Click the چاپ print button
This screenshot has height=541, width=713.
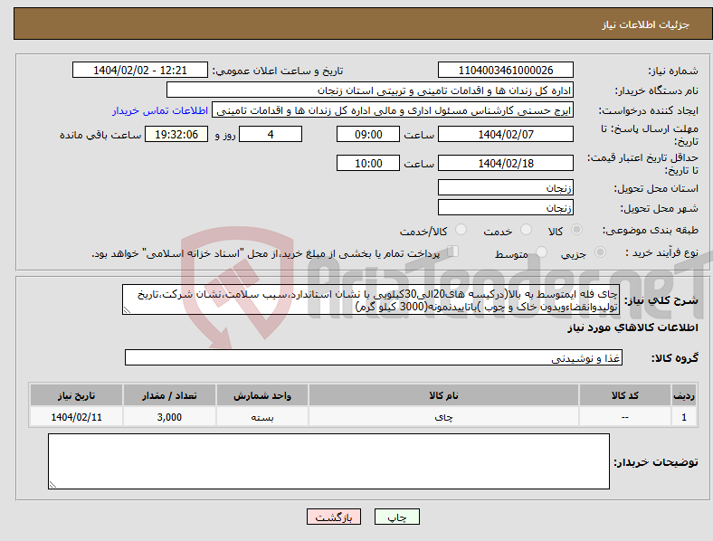[x=397, y=517]
